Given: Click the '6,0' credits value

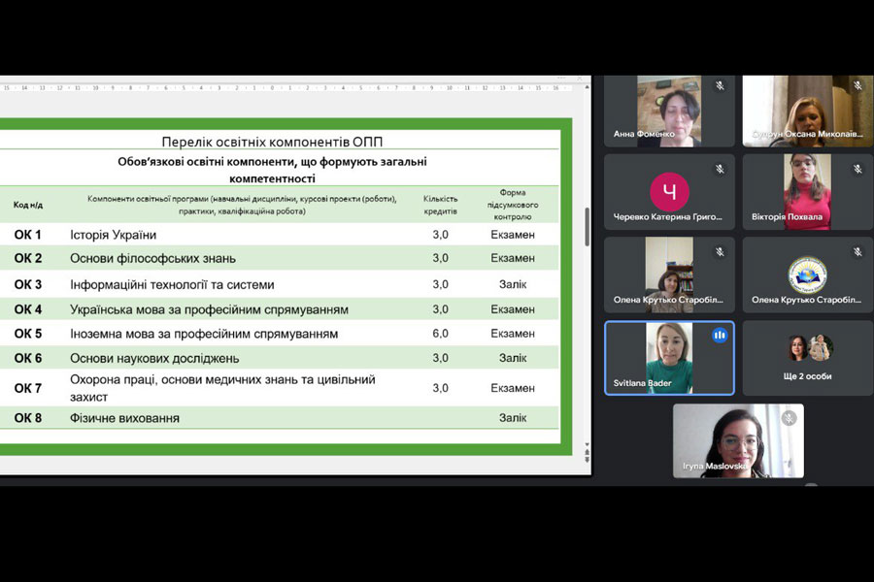Looking at the screenshot, I should click(x=440, y=334).
